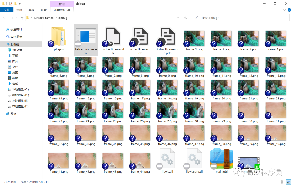Open the 文件 ribbon tab
The width and height of the screenshot is (292, 185).
7,10
